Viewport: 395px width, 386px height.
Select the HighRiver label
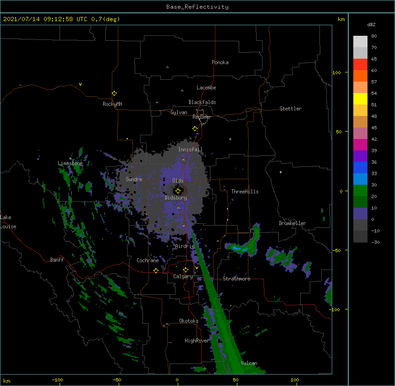(197, 341)
